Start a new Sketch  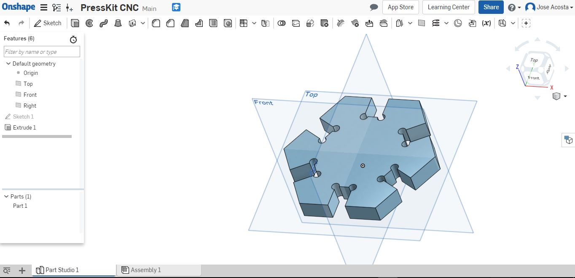tap(48, 23)
